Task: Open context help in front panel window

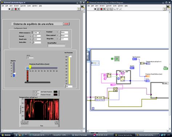Action: click(x=78, y=9)
